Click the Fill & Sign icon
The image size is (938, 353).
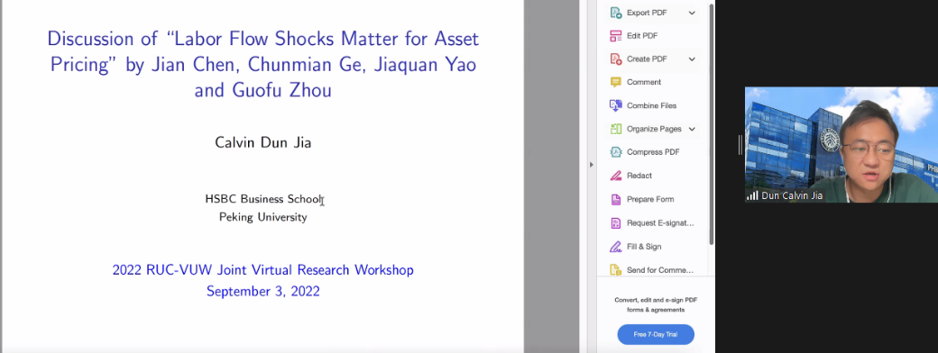tap(615, 247)
